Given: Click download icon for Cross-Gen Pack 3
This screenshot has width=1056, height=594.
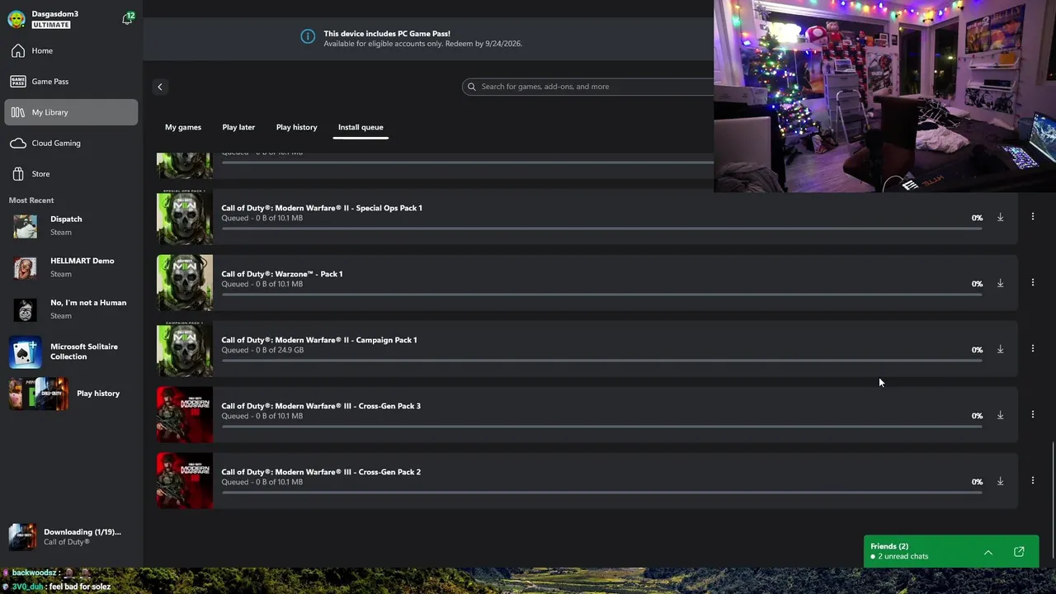Looking at the screenshot, I should click(x=1000, y=415).
